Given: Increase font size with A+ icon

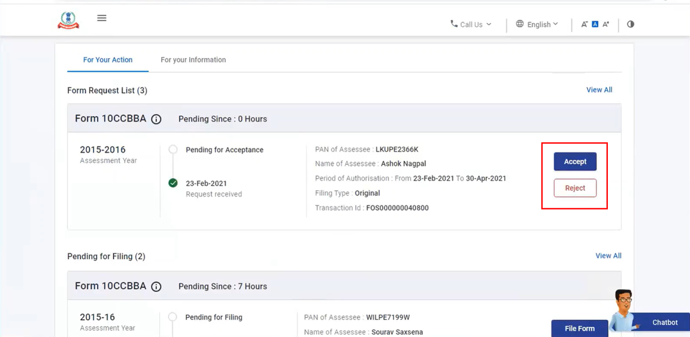Looking at the screenshot, I should pyautogui.click(x=606, y=24).
